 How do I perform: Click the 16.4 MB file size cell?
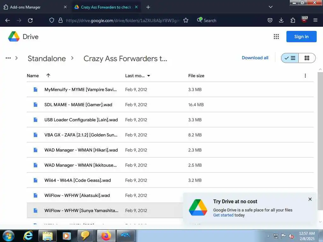tap(196, 105)
